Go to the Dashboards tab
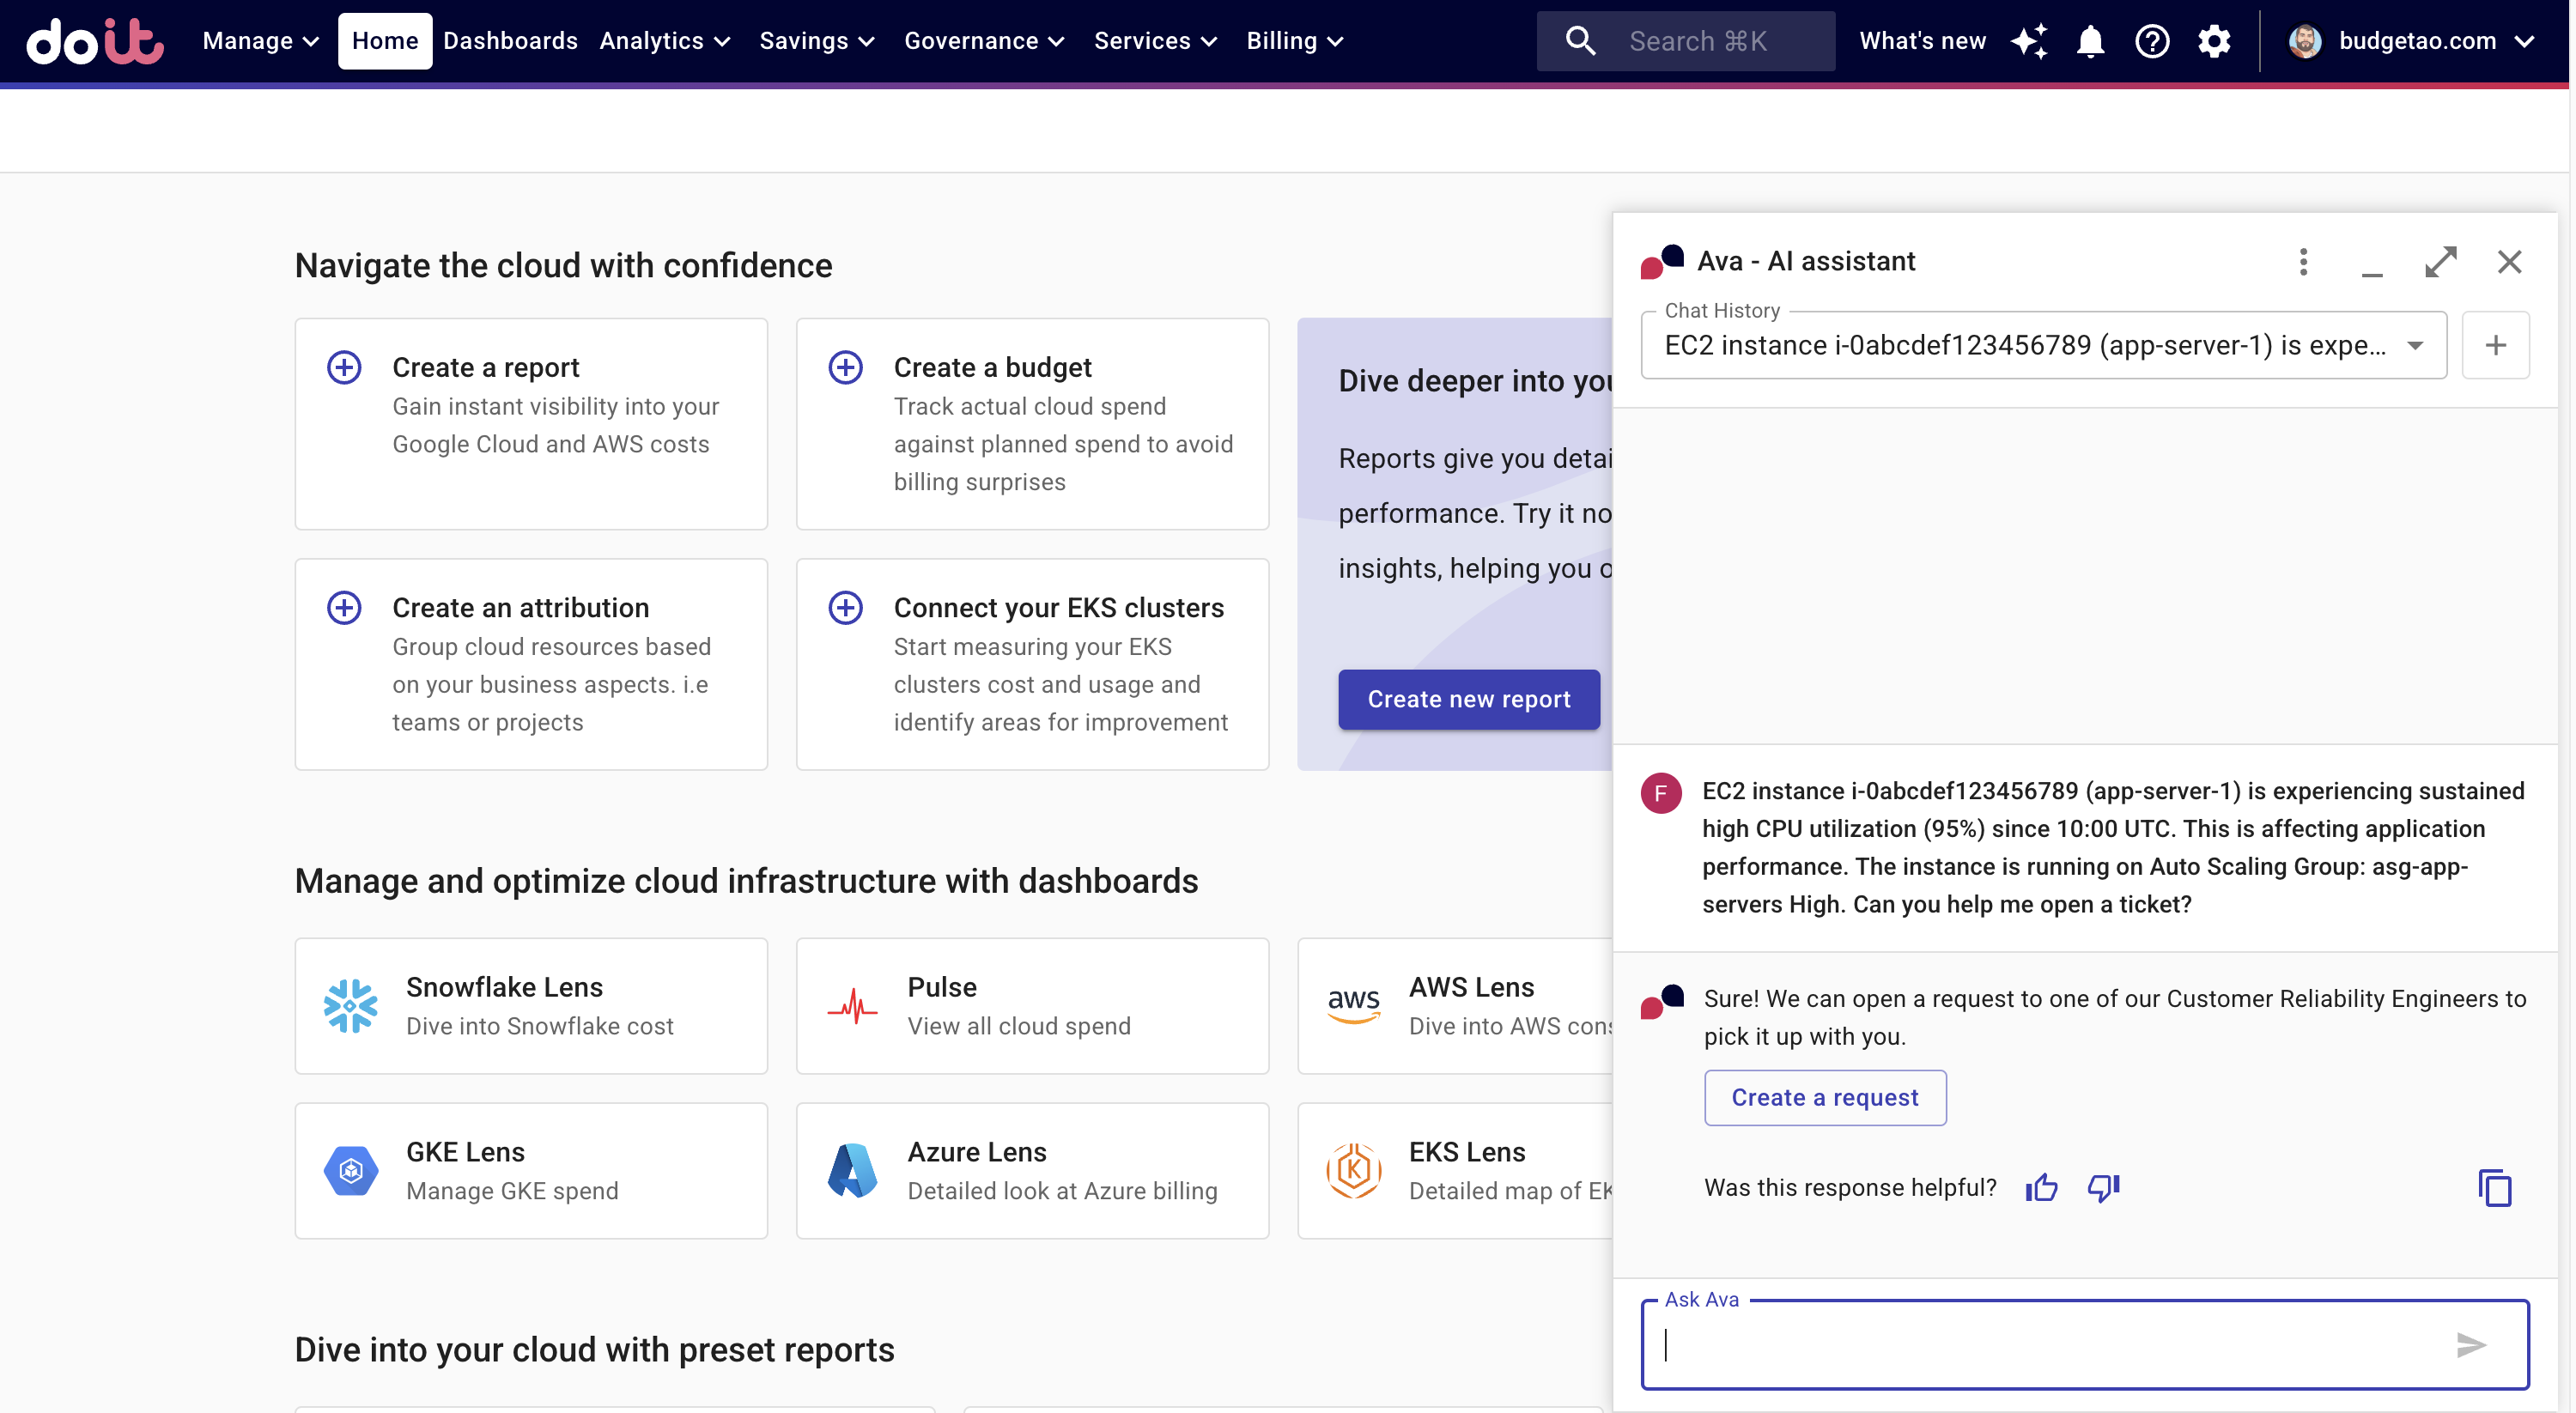The height and width of the screenshot is (1413, 2576). [x=510, y=41]
